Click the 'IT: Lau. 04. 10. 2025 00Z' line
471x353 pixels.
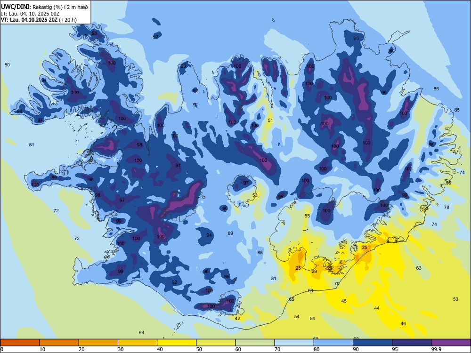(30, 14)
